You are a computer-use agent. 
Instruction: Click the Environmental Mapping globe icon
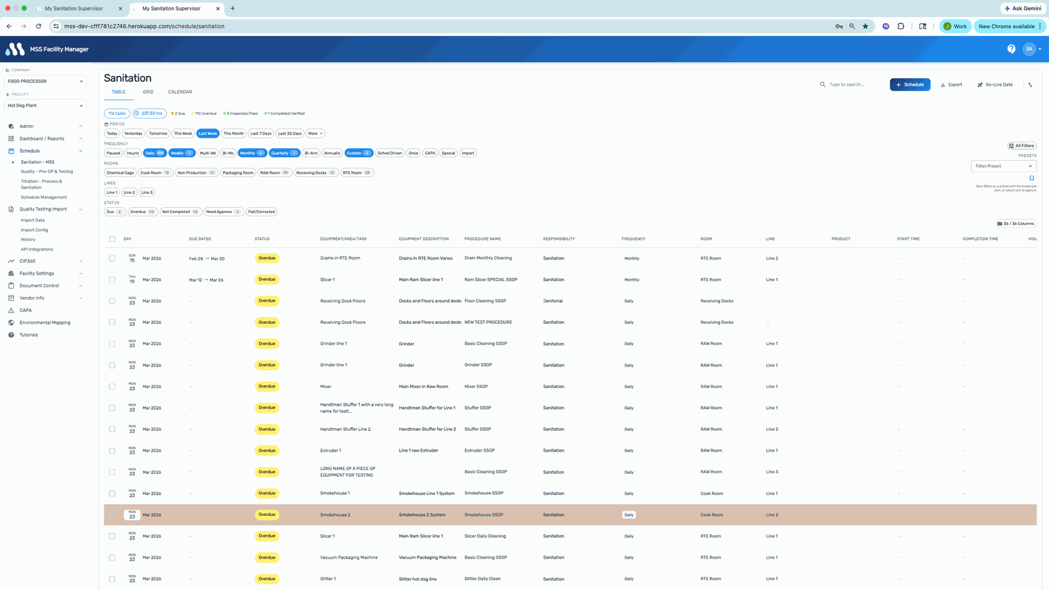click(11, 323)
